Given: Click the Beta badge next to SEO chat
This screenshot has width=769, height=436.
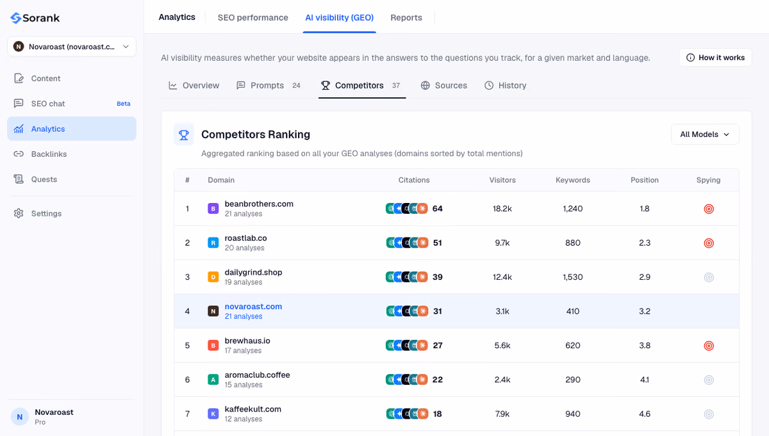Looking at the screenshot, I should 124,104.
